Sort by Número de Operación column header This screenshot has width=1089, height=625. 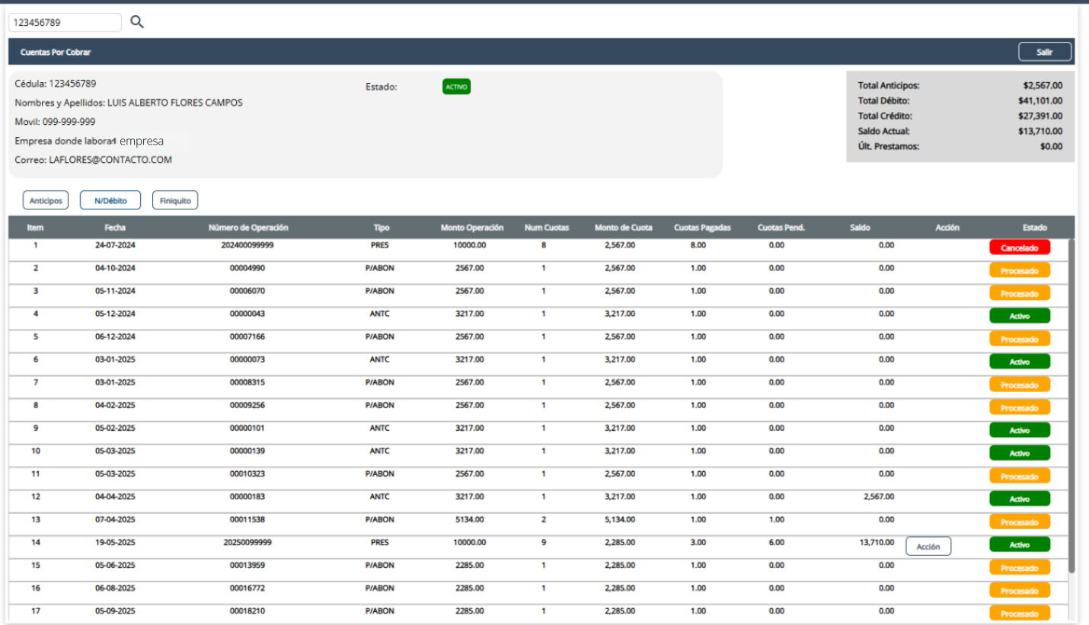[248, 228]
